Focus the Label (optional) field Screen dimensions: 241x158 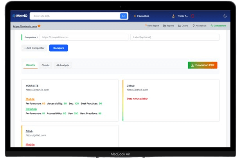[x=175, y=37]
